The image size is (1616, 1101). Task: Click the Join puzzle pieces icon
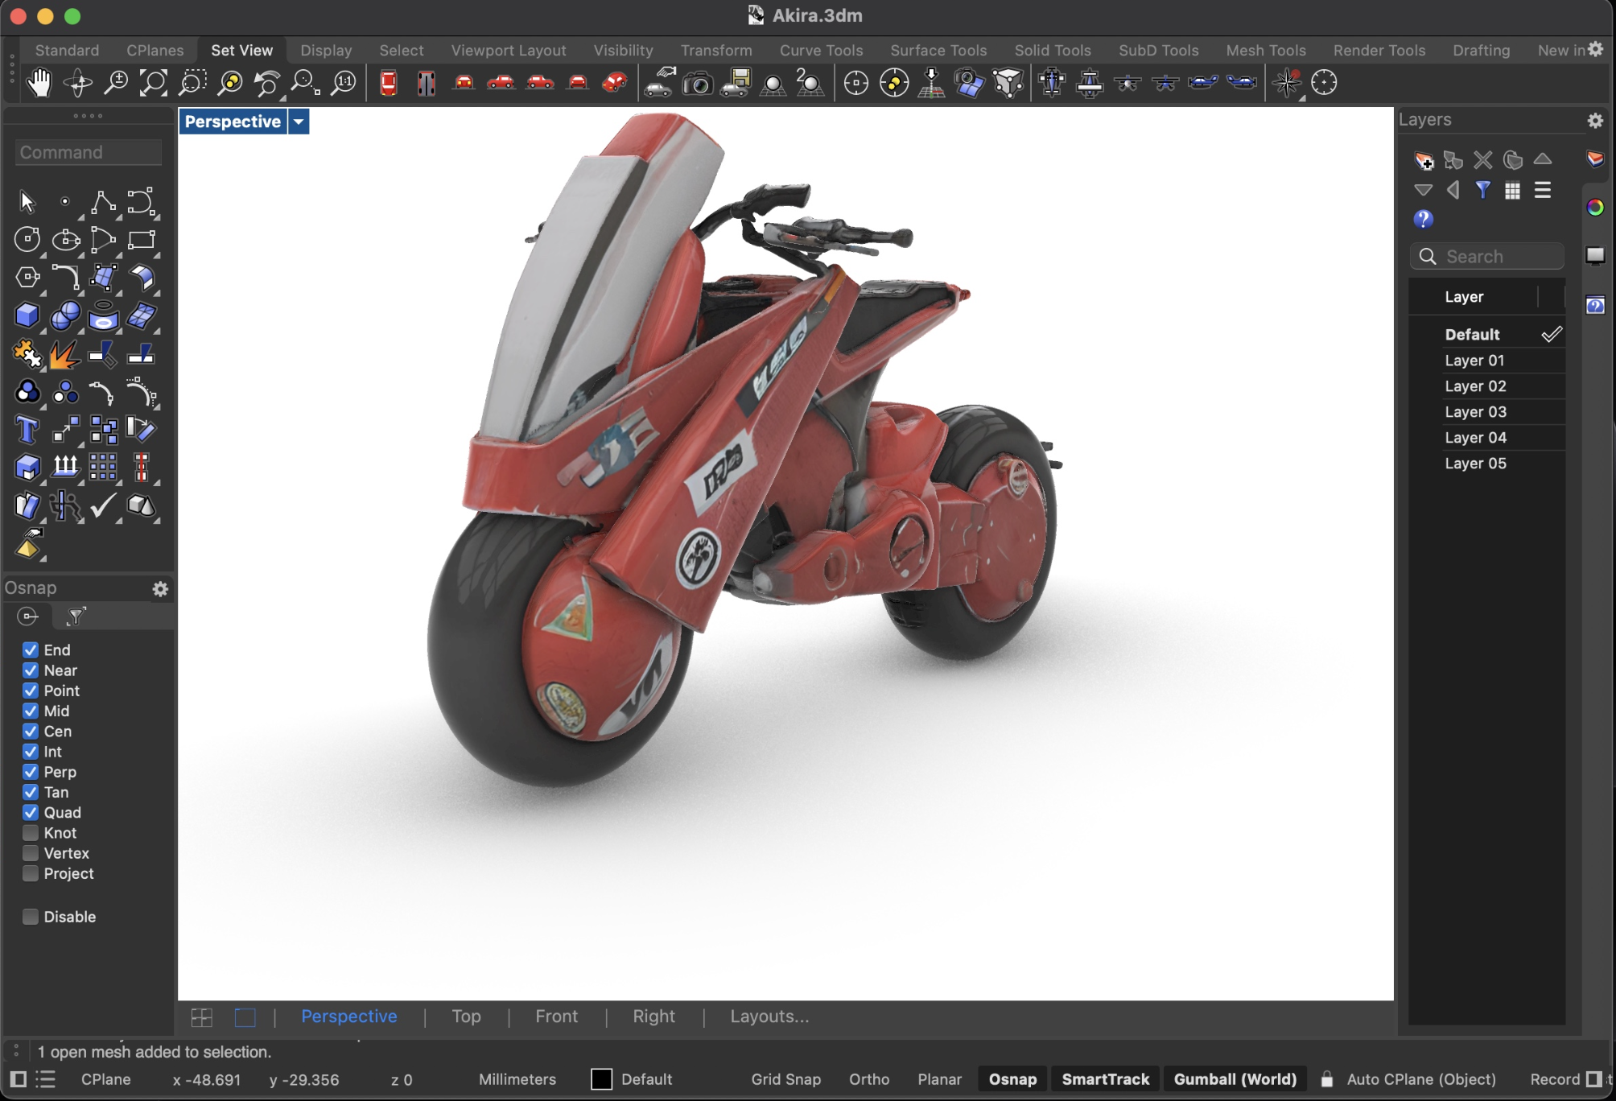coord(27,353)
